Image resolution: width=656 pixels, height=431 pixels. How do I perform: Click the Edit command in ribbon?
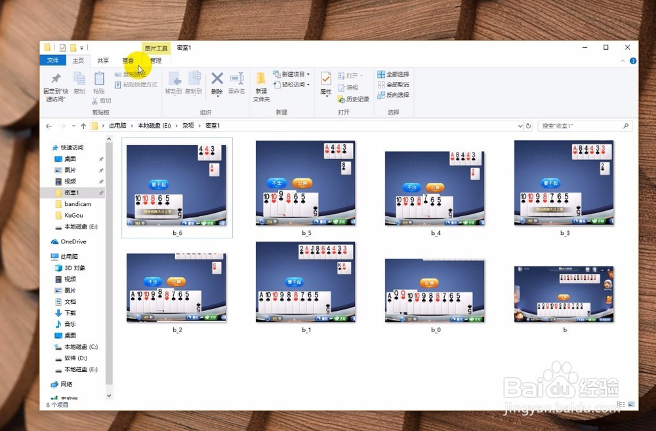tap(348, 87)
